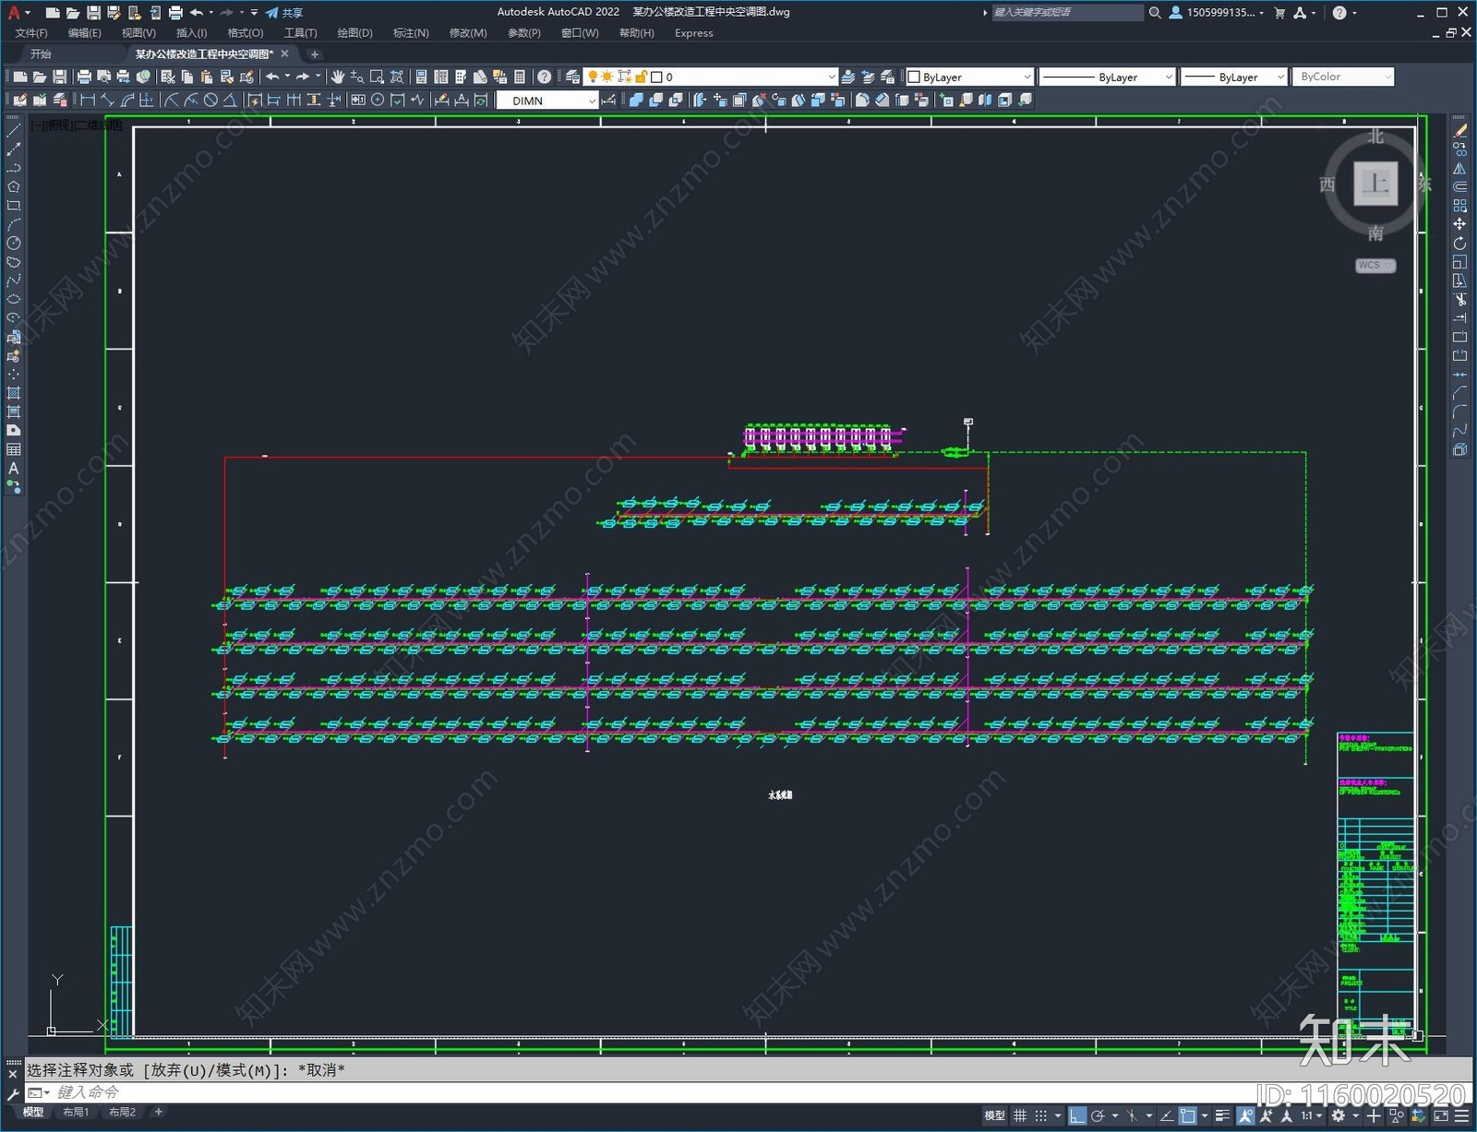Expand the ByLayer linetype dropdown
This screenshot has height=1132, width=1477.
pyautogui.click(x=1108, y=77)
